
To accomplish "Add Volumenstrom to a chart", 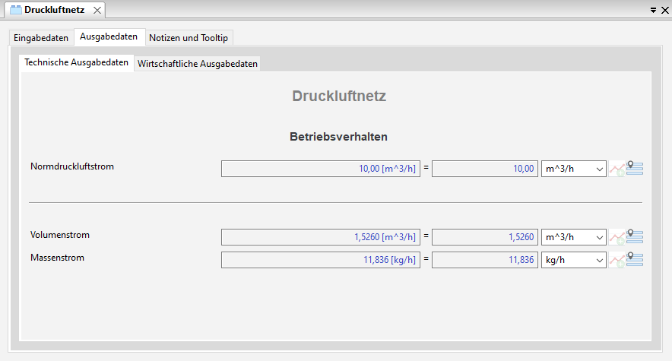I will pyautogui.click(x=617, y=237).
